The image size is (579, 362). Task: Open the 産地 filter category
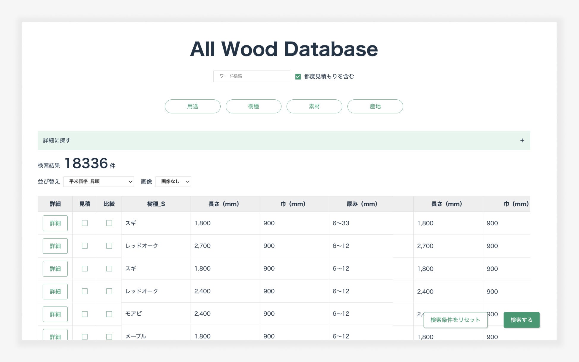point(375,106)
